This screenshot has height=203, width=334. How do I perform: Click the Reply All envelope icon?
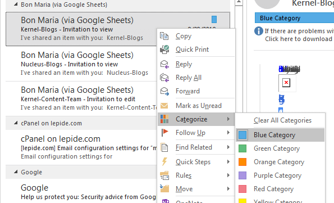[164, 78]
